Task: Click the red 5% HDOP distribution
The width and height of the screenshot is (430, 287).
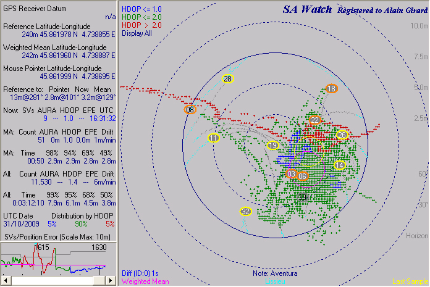Action: [110, 224]
